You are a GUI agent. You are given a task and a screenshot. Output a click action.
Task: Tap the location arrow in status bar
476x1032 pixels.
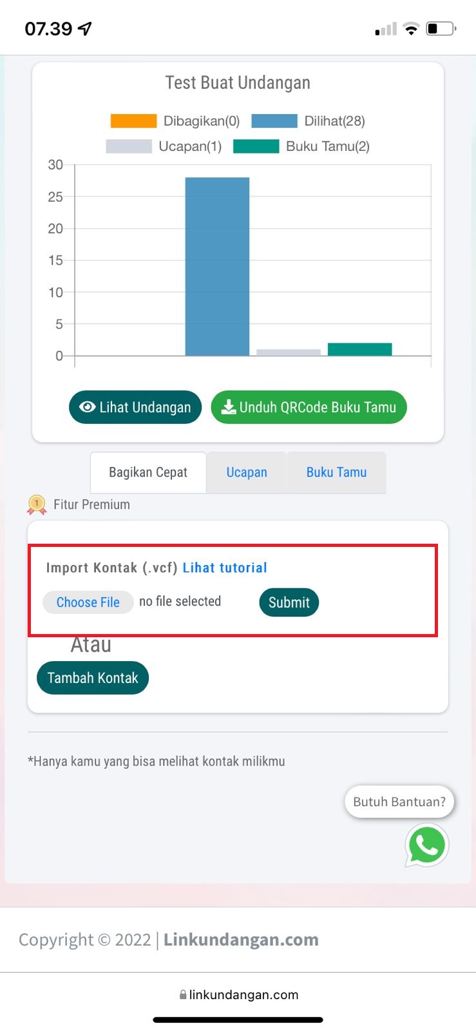(85, 28)
